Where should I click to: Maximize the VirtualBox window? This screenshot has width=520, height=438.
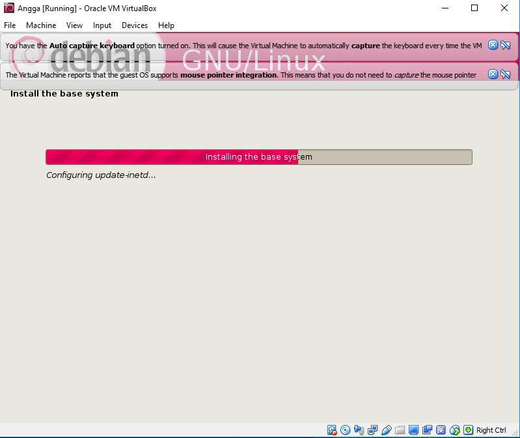(x=474, y=8)
